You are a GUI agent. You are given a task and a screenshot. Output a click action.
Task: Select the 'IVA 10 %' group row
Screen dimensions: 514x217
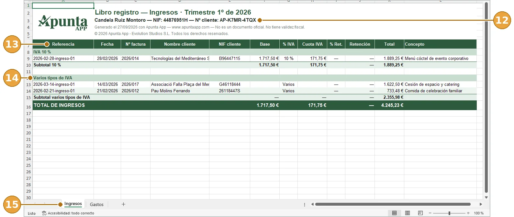click(254, 52)
